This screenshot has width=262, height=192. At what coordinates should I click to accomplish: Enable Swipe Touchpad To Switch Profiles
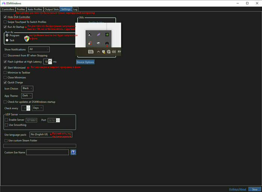(5, 22)
